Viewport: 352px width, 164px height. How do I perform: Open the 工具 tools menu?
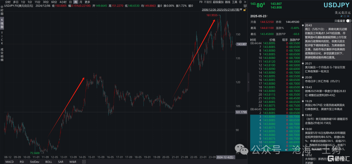pyautogui.click(x=235, y=2)
